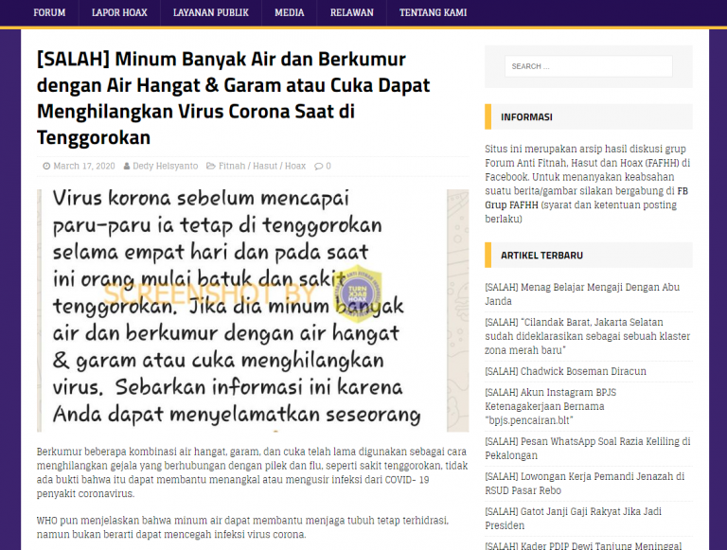The height and width of the screenshot is (550, 727).
Task: Open article Kader PDIP Dewi Tanjung Meninggal
Action: (x=583, y=545)
